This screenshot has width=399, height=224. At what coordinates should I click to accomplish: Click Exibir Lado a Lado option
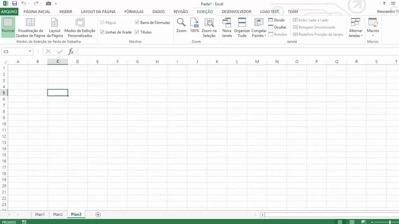pyautogui.click(x=310, y=20)
